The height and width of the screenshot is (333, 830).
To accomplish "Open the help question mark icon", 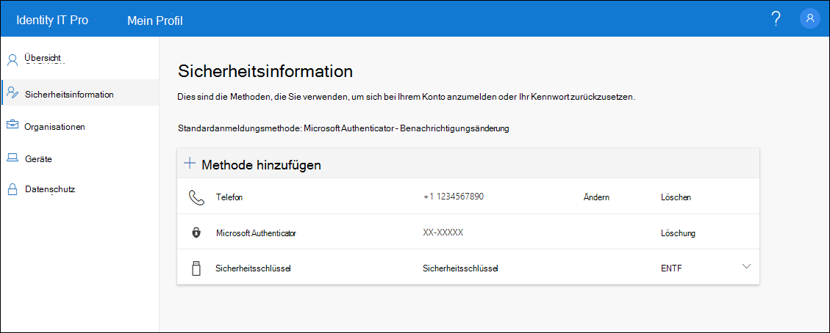I will pyautogui.click(x=776, y=19).
